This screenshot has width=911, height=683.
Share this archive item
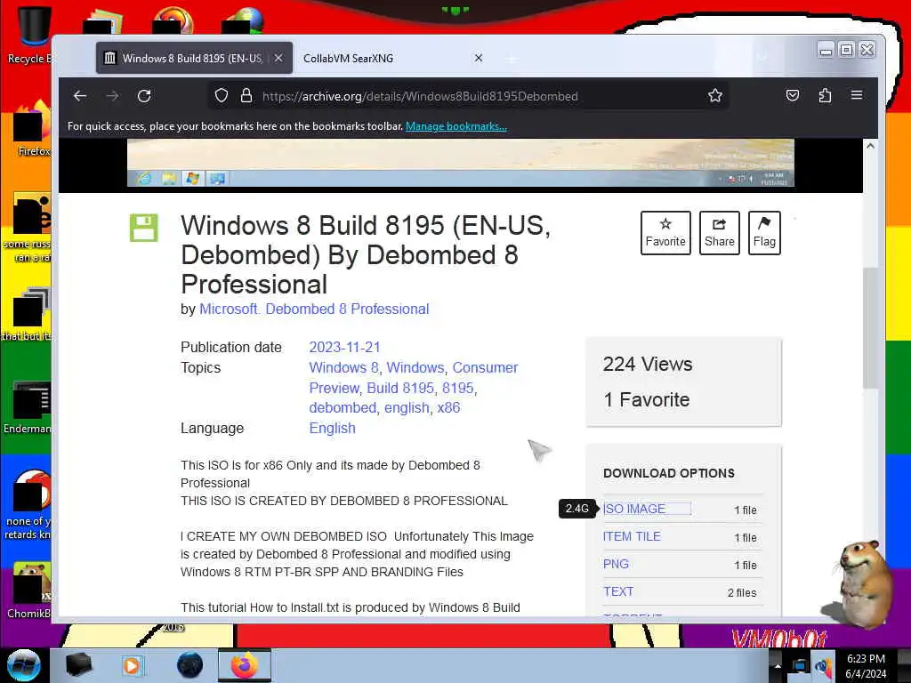point(719,233)
